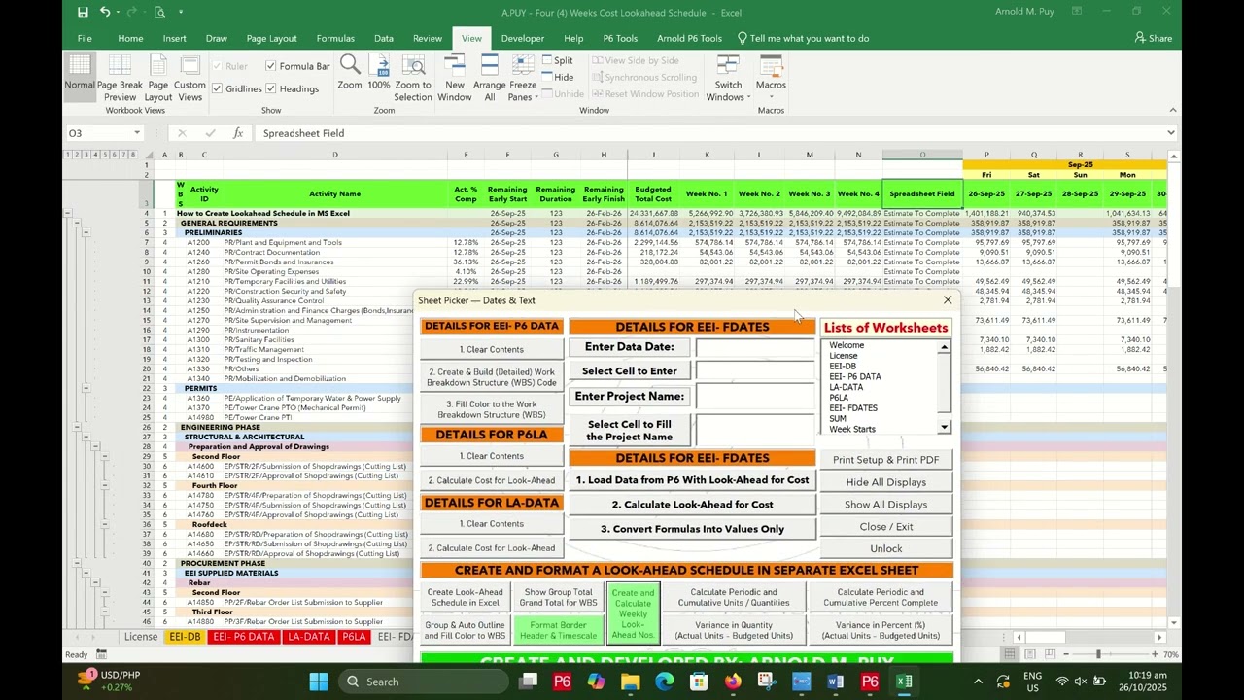Open Freeze Panes dropdown
This screenshot has width=1244, height=700.
[523, 79]
